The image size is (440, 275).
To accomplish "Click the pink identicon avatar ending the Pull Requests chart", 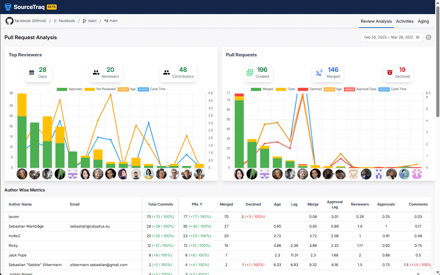I will pyautogui.click(x=416, y=174).
